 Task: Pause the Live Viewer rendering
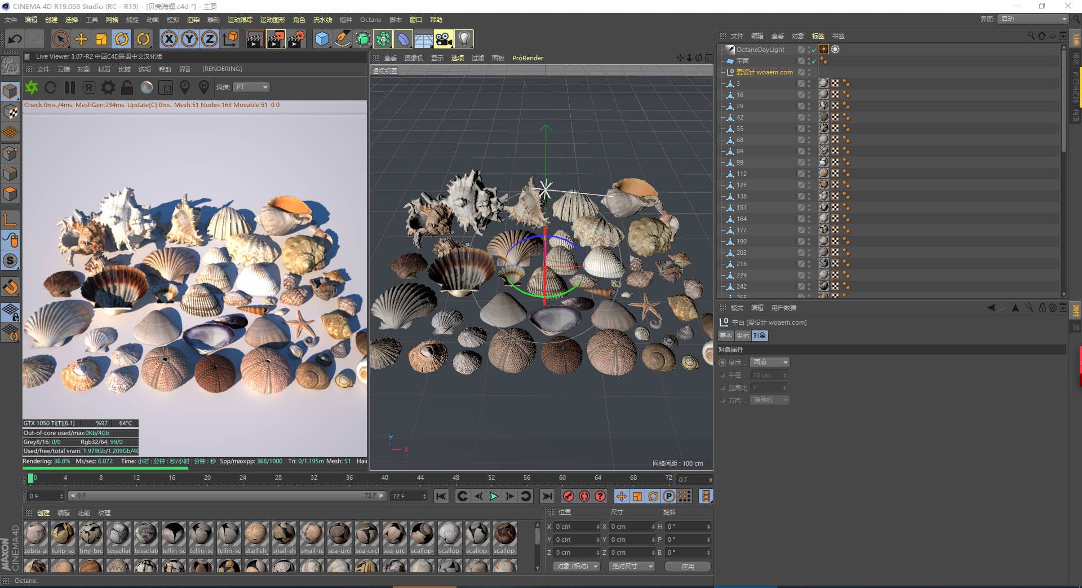70,87
